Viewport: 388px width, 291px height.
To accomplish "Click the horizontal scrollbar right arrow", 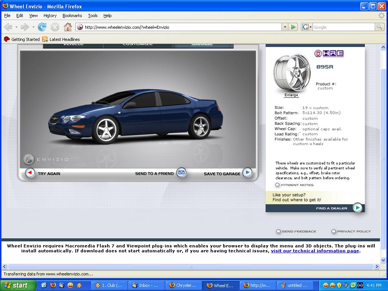I will (377, 266).
